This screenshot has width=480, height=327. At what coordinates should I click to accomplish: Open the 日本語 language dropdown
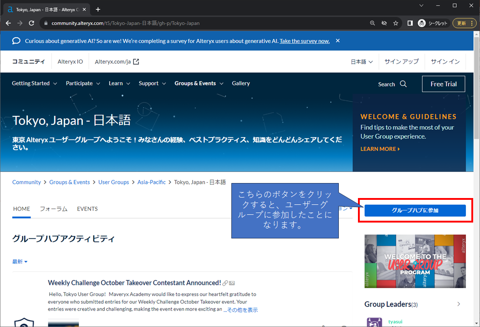[362, 62]
